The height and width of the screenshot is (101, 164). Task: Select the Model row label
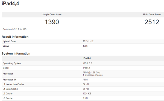point(6,68)
